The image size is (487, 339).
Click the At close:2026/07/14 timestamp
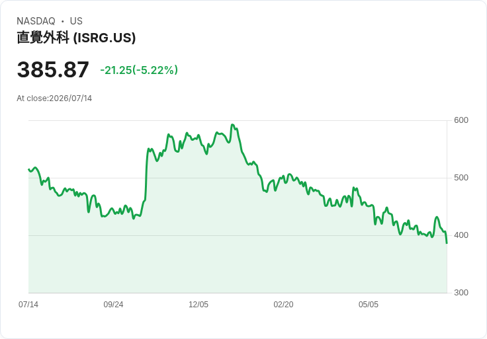coord(54,98)
